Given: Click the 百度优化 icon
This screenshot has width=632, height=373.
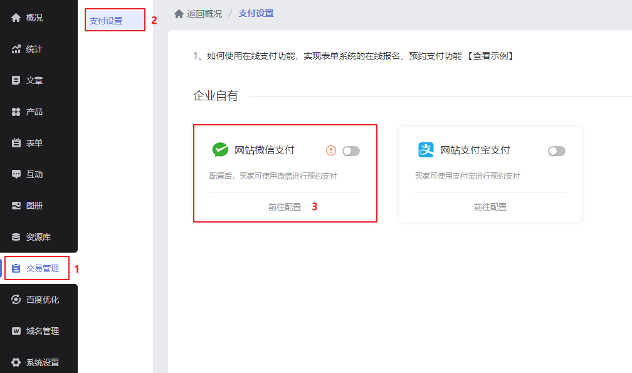Looking at the screenshot, I should pos(16,300).
